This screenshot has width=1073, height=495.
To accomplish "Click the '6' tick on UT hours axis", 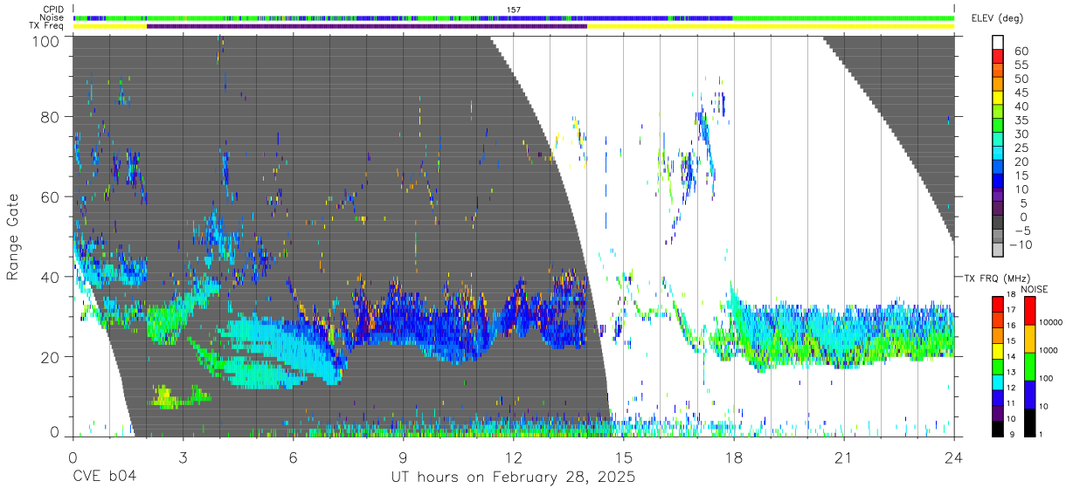I will coord(294,457).
